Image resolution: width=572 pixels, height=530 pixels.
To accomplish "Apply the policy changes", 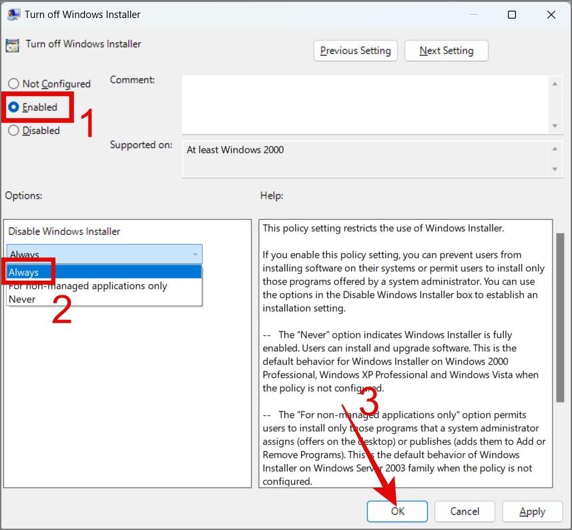I will [532, 511].
